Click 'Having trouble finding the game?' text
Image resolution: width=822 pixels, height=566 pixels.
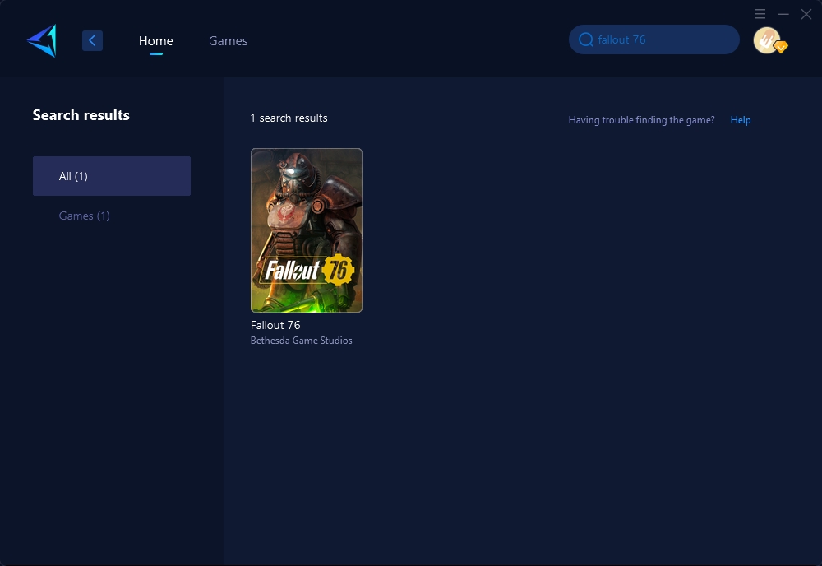[x=642, y=120]
